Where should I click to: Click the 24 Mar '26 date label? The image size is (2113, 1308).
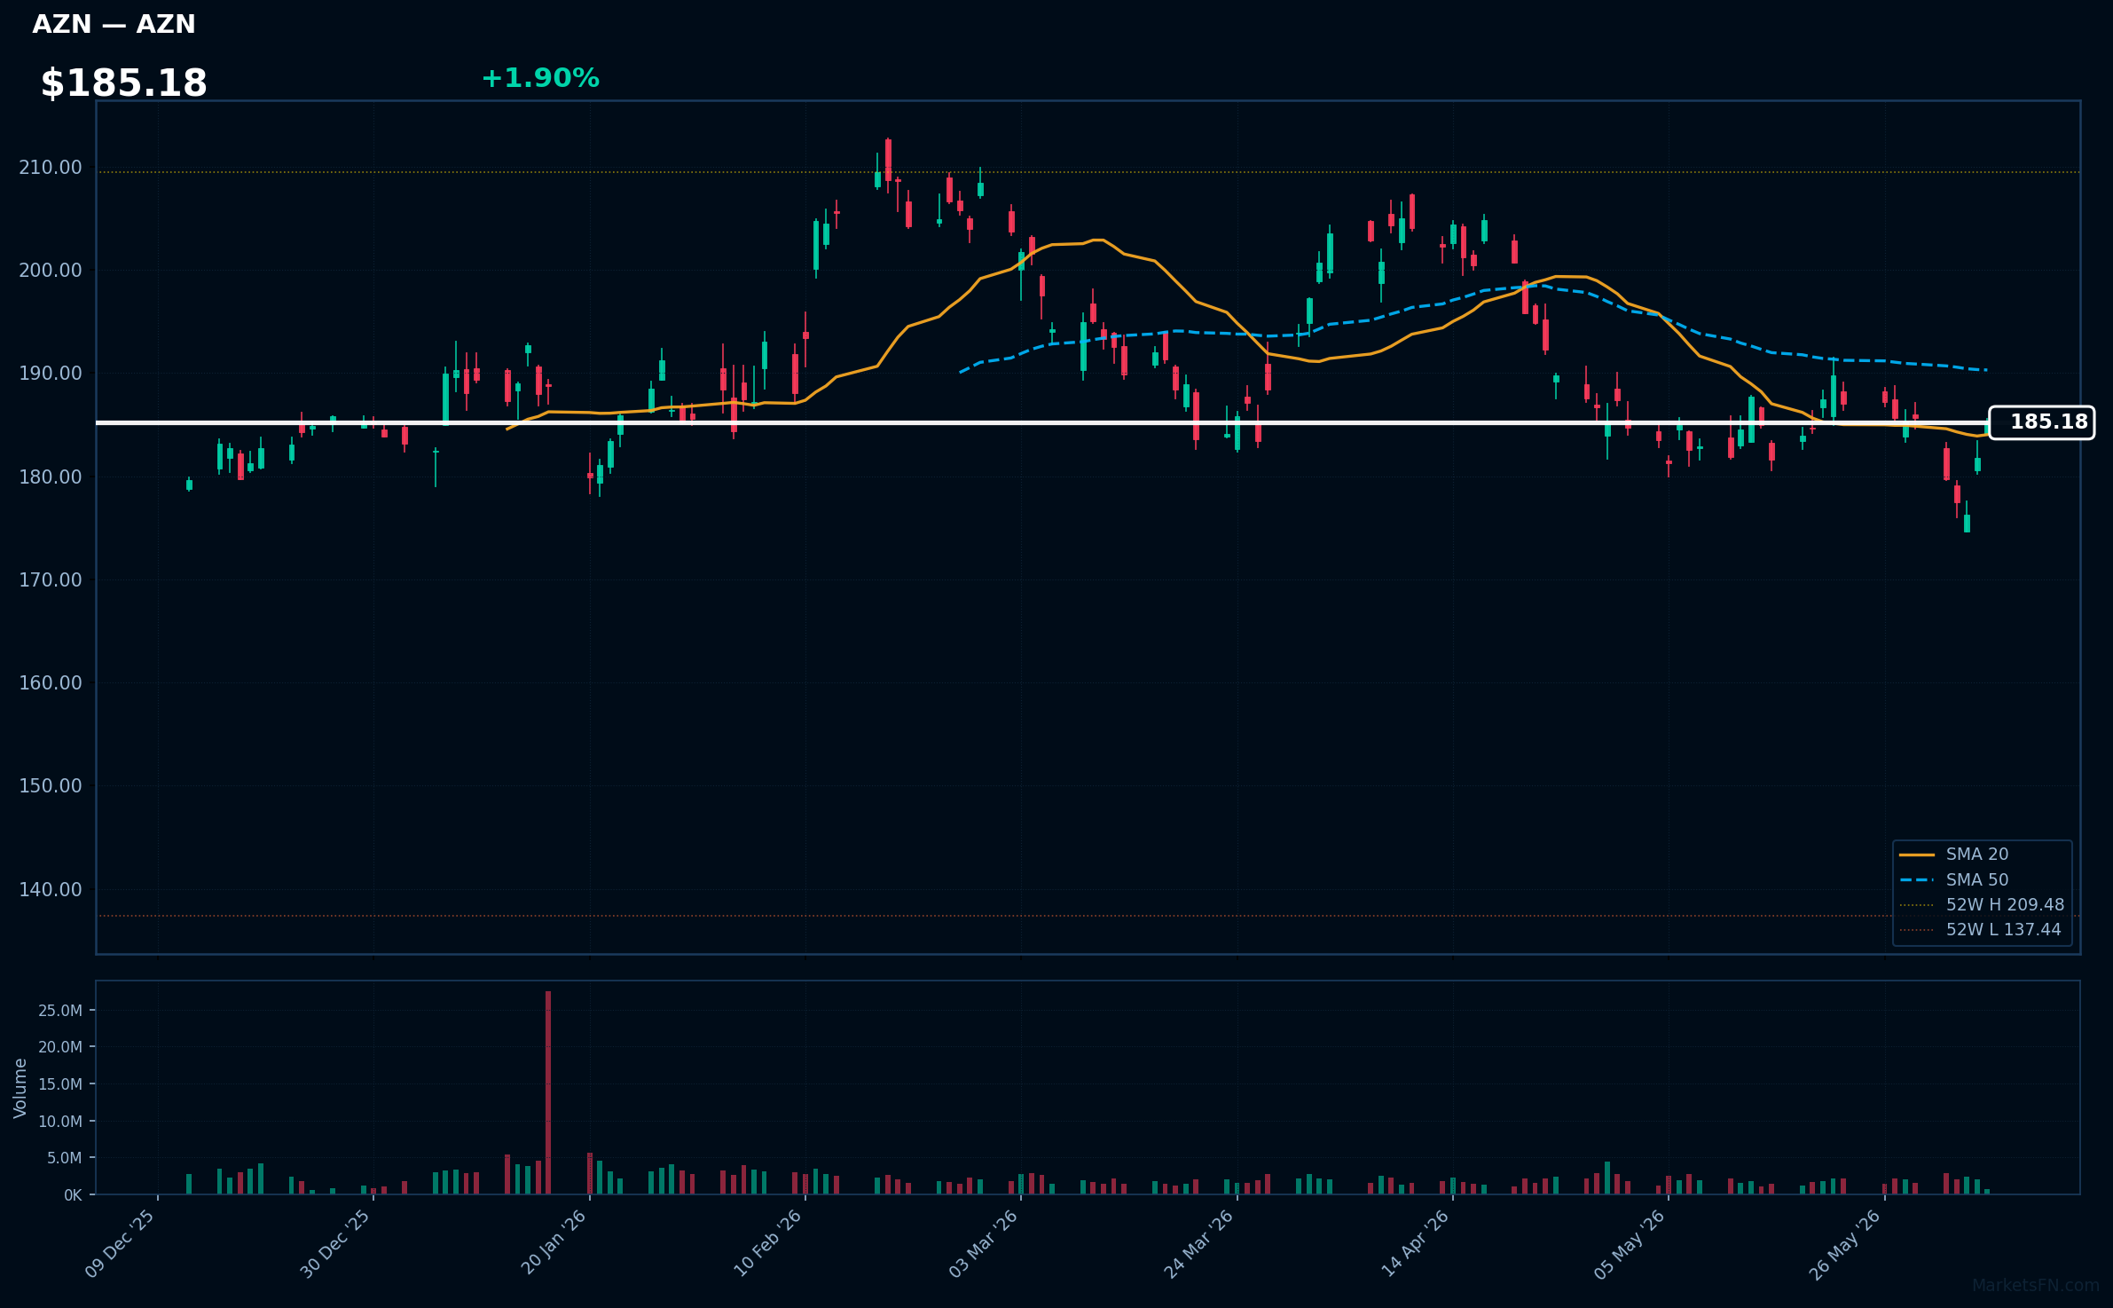pyautogui.click(x=1199, y=1243)
